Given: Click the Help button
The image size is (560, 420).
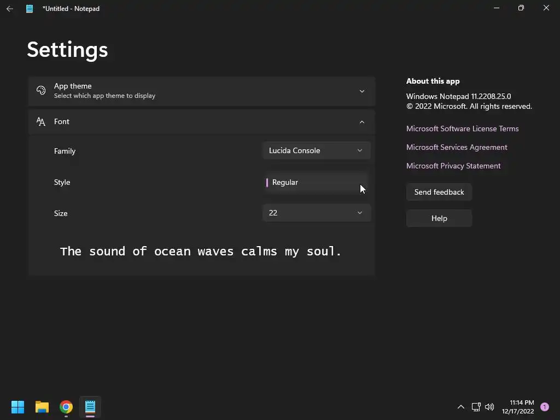Looking at the screenshot, I should (x=439, y=218).
